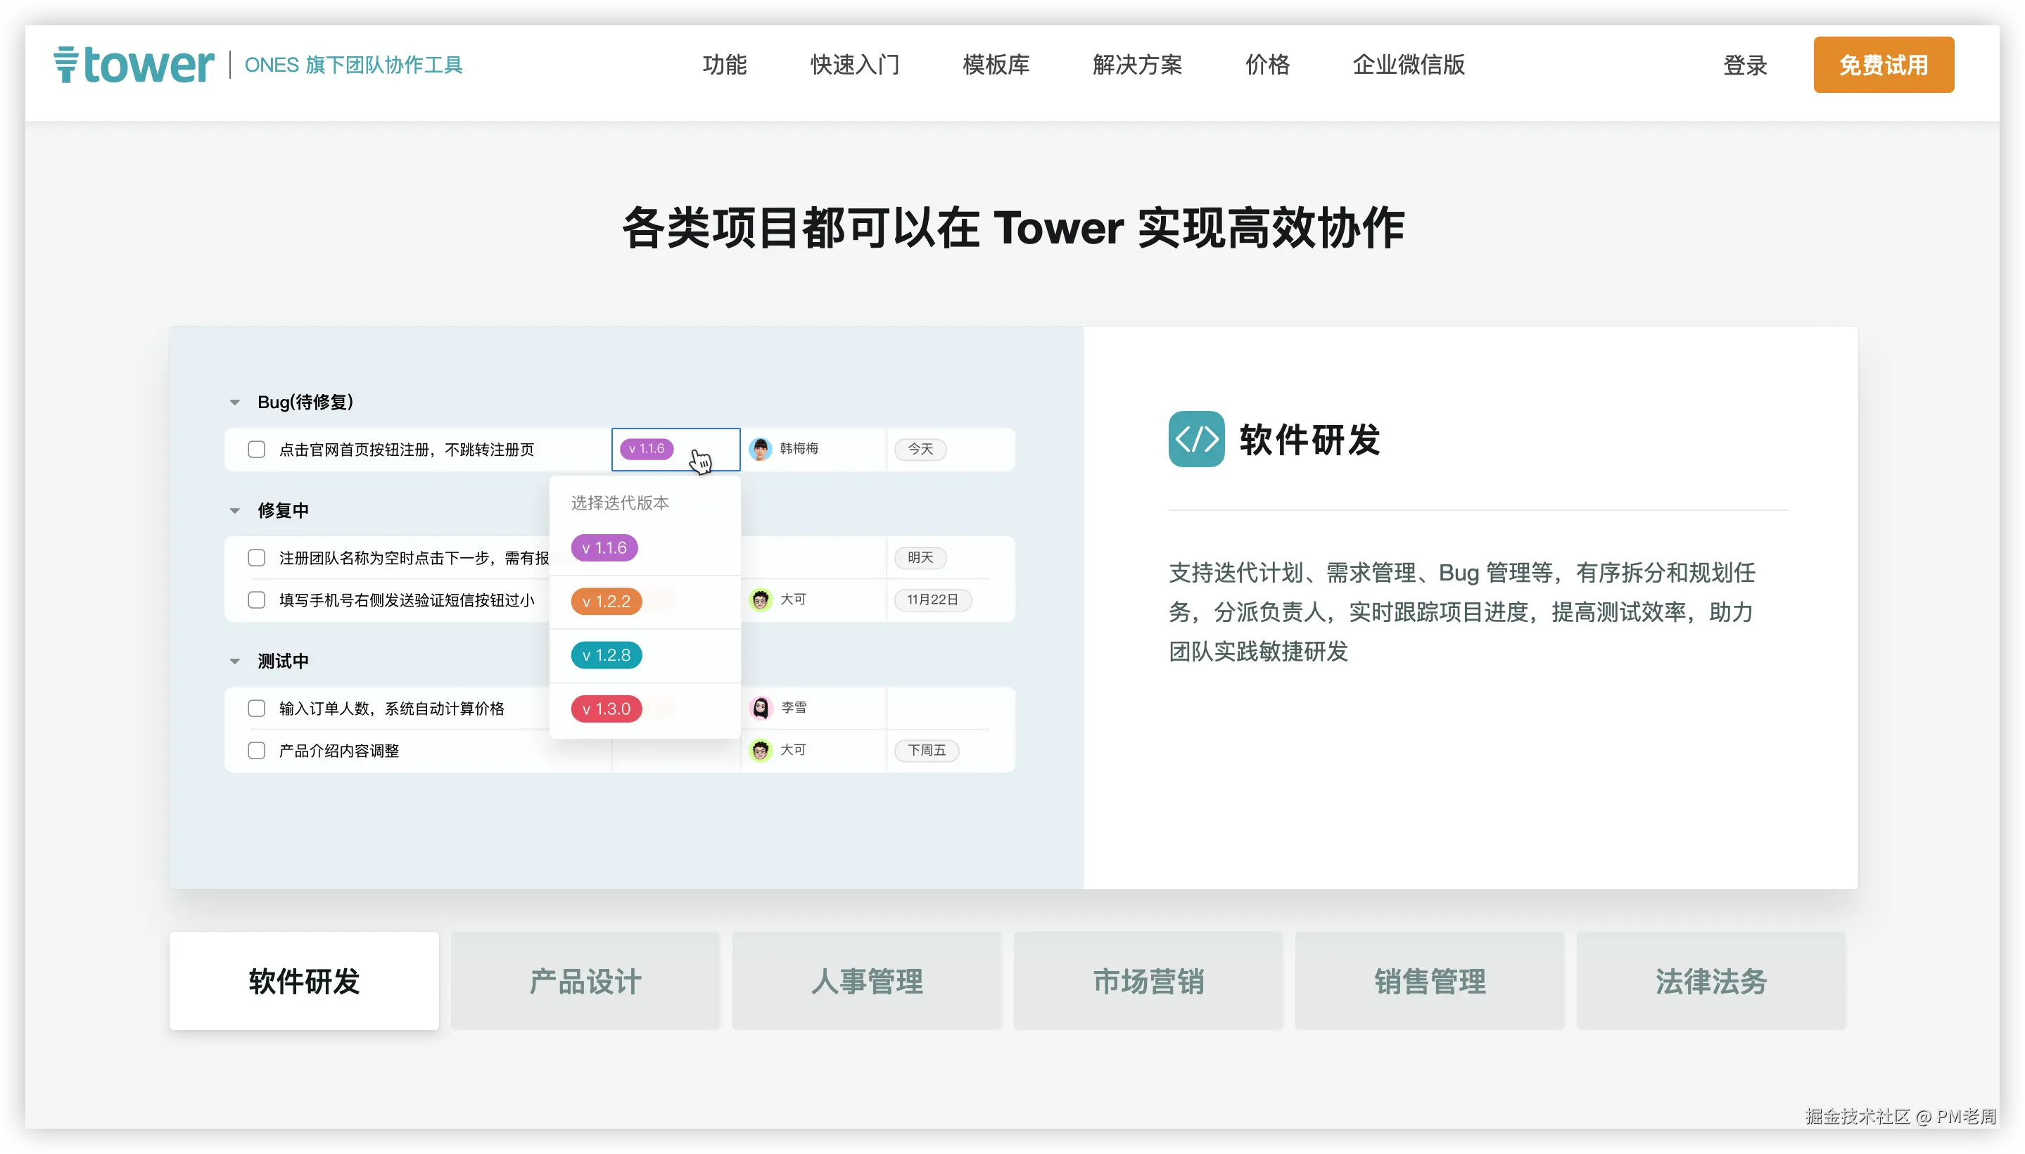Select v 1.2.8 from the version list

click(x=606, y=654)
